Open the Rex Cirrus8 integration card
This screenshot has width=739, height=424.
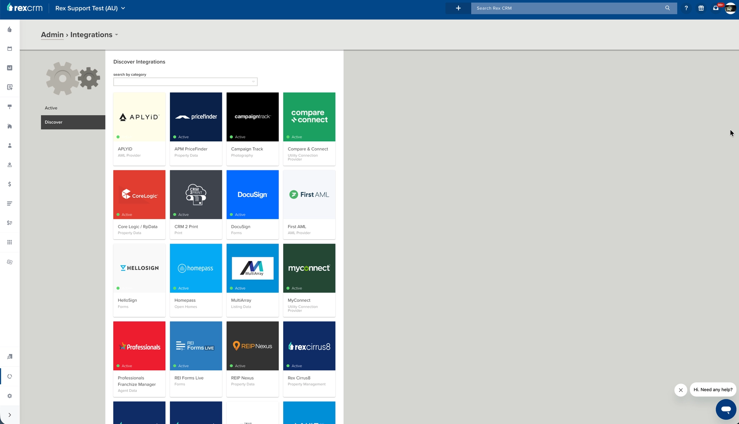pyautogui.click(x=309, y=359)
